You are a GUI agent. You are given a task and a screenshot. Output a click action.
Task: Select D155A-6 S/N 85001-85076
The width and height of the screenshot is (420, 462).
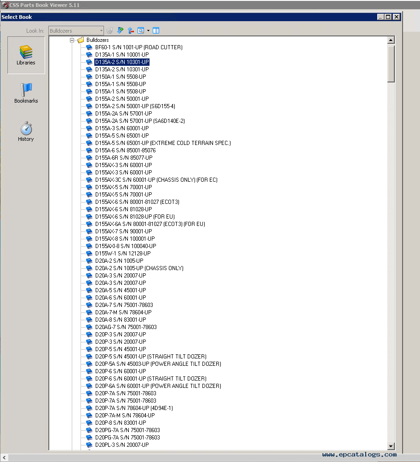tap(126, 150)
